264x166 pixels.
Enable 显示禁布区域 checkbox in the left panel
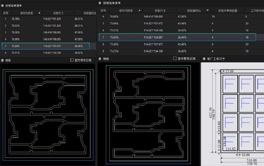pyautogui.click(x=72, y=60)
